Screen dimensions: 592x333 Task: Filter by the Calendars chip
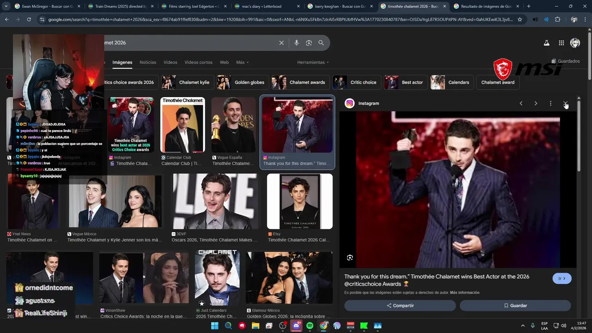click(x=451, y=82)
